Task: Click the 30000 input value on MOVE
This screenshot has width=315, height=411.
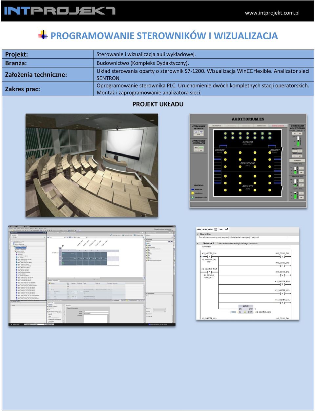Action: [233, 312]
